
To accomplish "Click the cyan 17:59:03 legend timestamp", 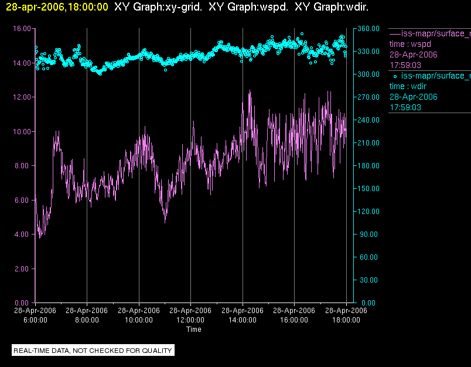I will click(405, 107).
